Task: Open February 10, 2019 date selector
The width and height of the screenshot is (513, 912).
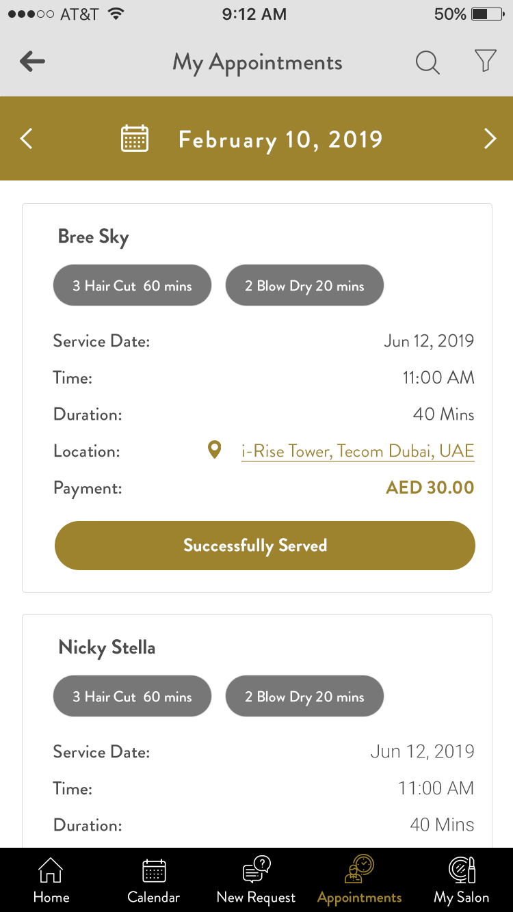Action: pos(280,139)
